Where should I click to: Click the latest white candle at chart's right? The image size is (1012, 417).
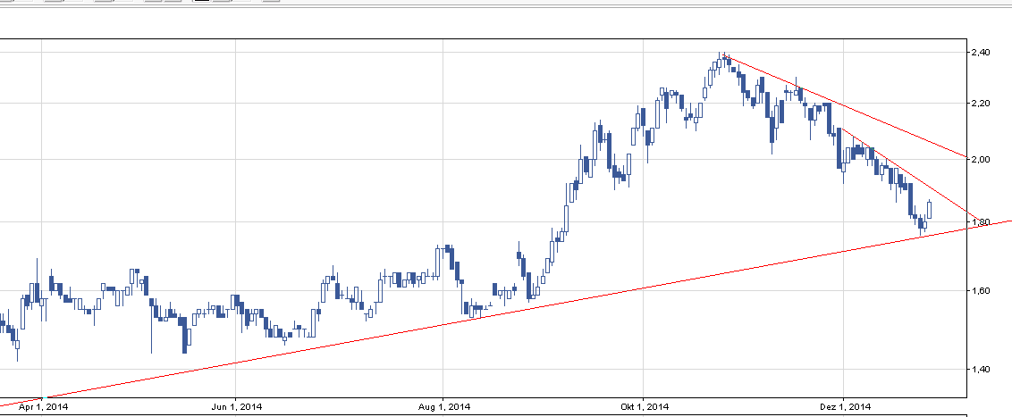click(931, 209)
